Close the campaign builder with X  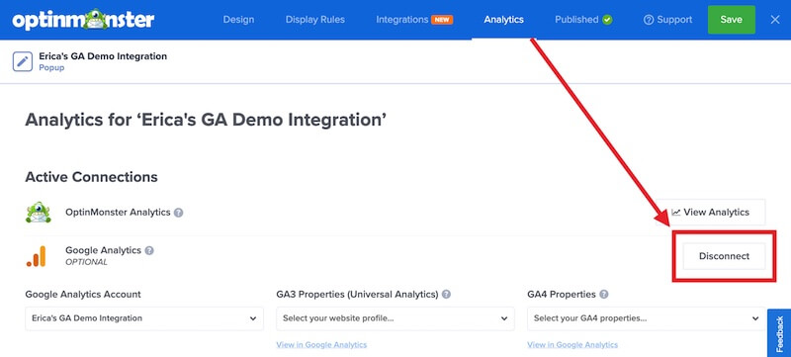(775, 20)
